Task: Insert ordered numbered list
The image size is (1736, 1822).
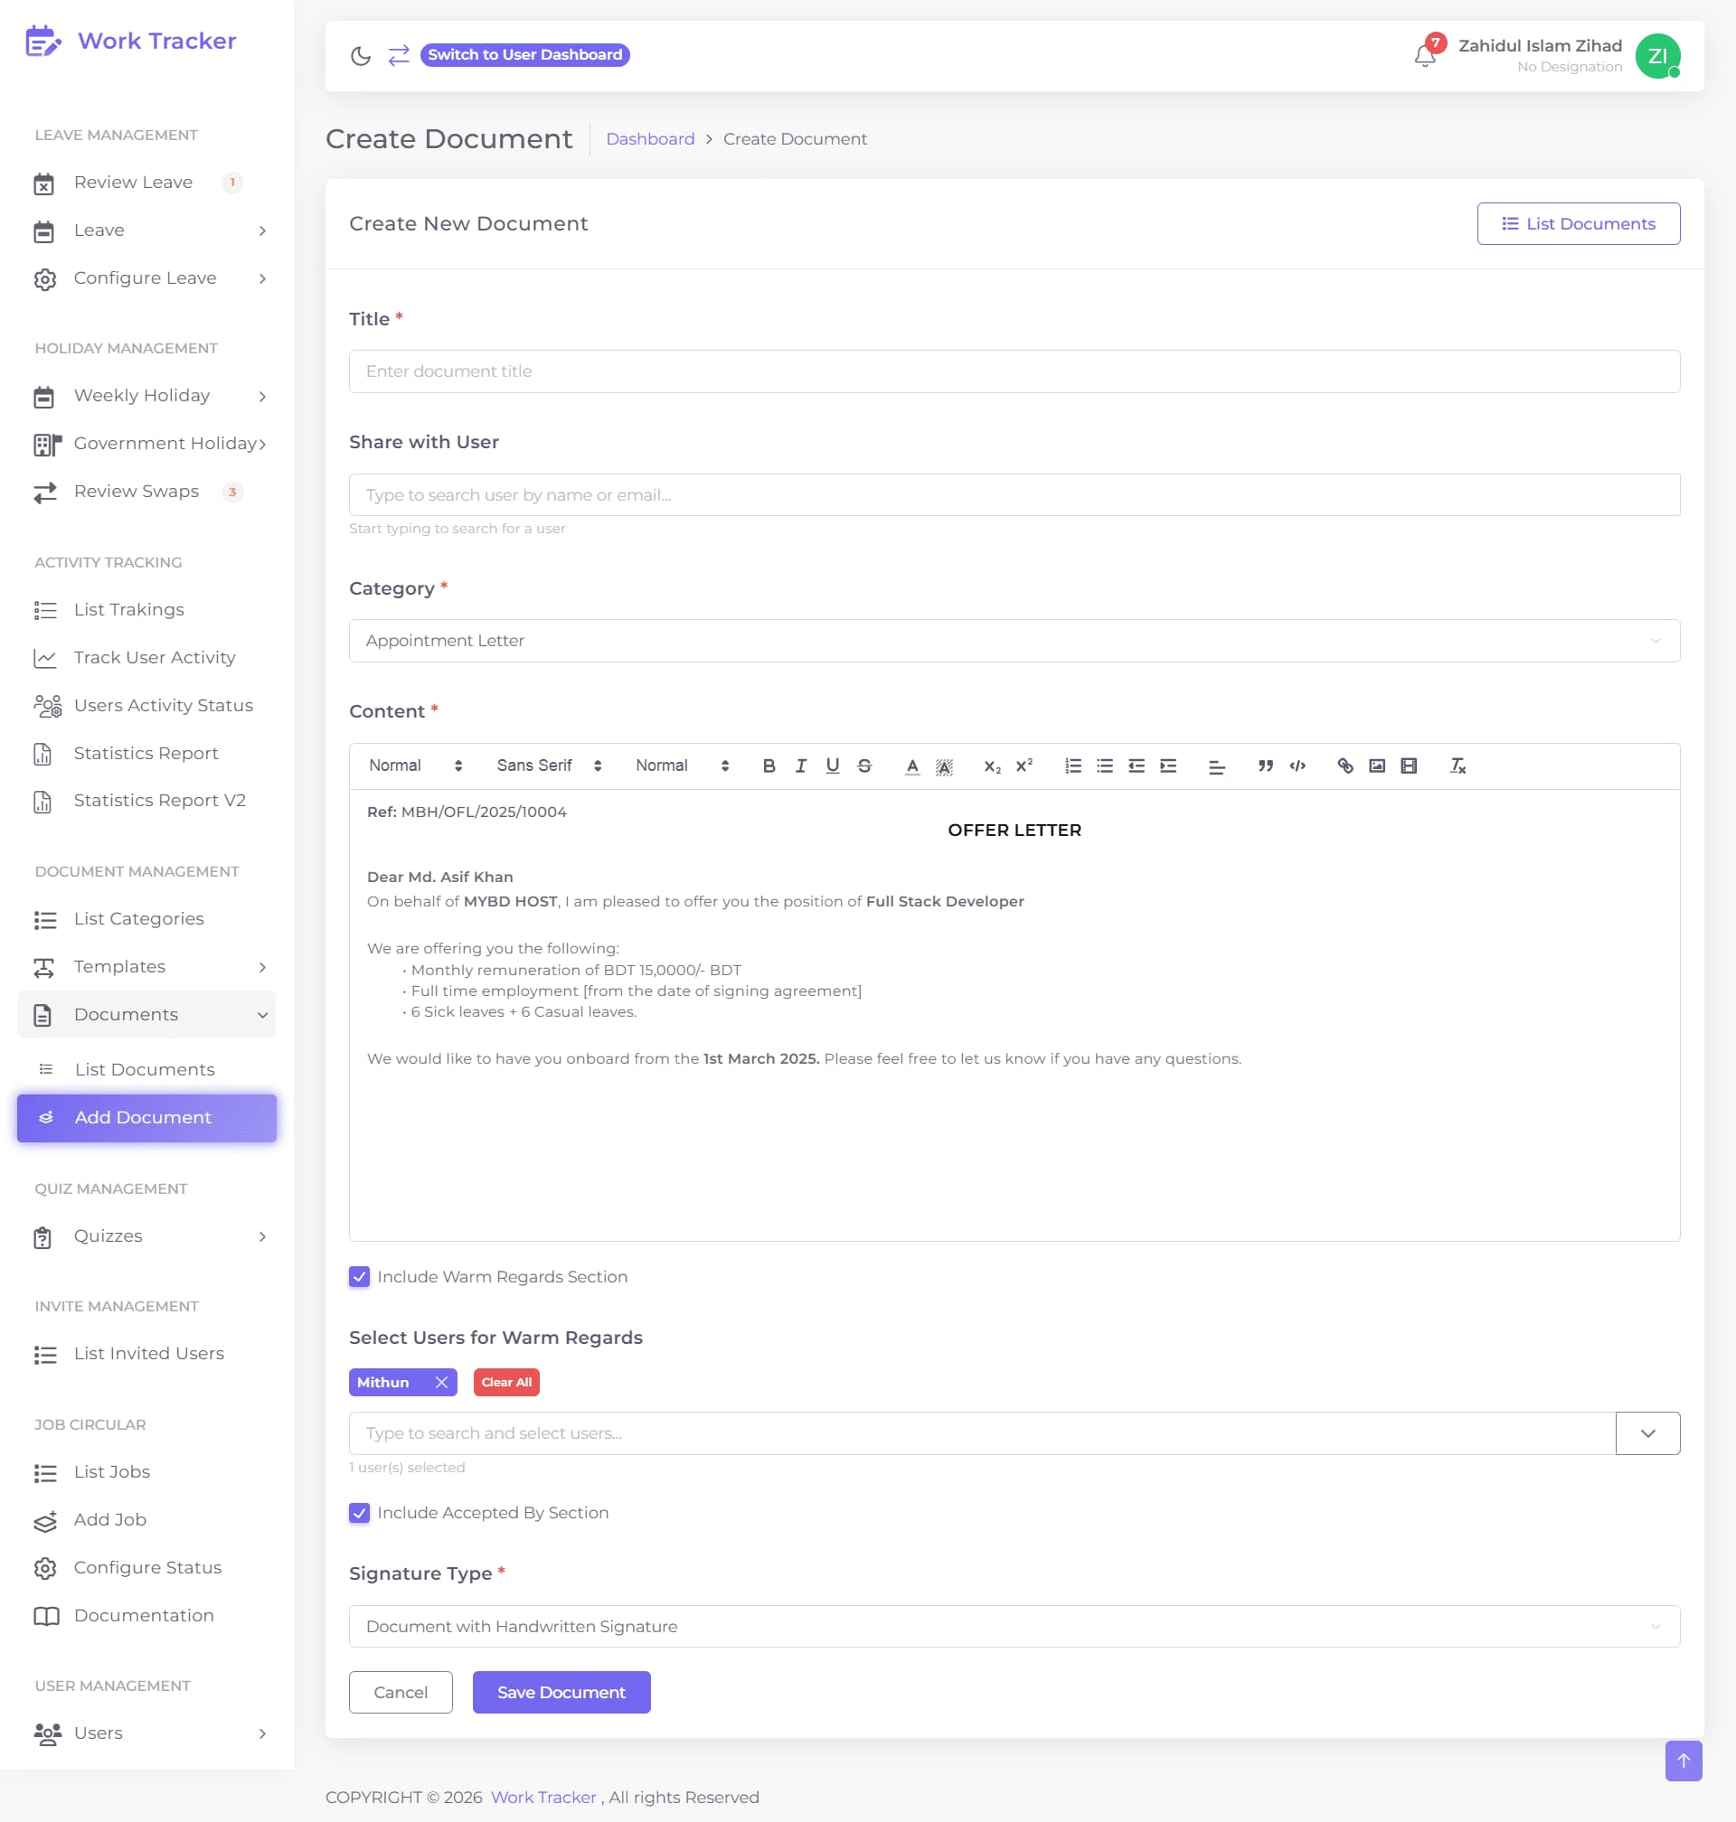Action: (1072, 765)
